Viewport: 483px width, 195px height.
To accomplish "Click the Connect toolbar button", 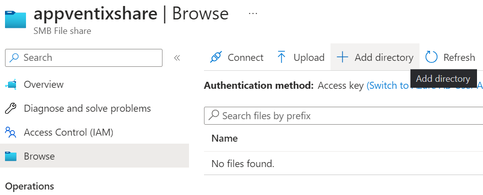I will (x=236, y=57).
